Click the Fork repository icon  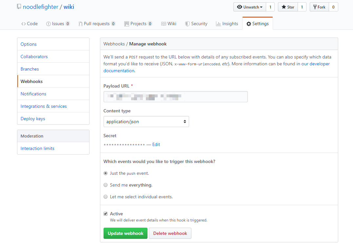pos(315,7)
